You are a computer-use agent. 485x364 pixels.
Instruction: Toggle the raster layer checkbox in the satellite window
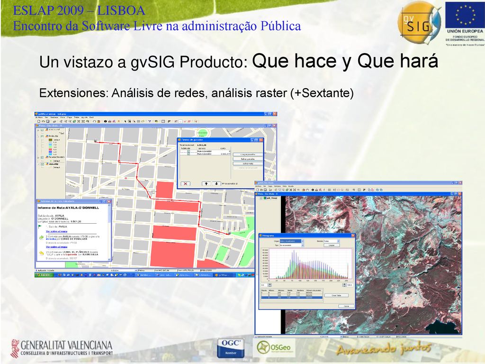pos(261,198)
